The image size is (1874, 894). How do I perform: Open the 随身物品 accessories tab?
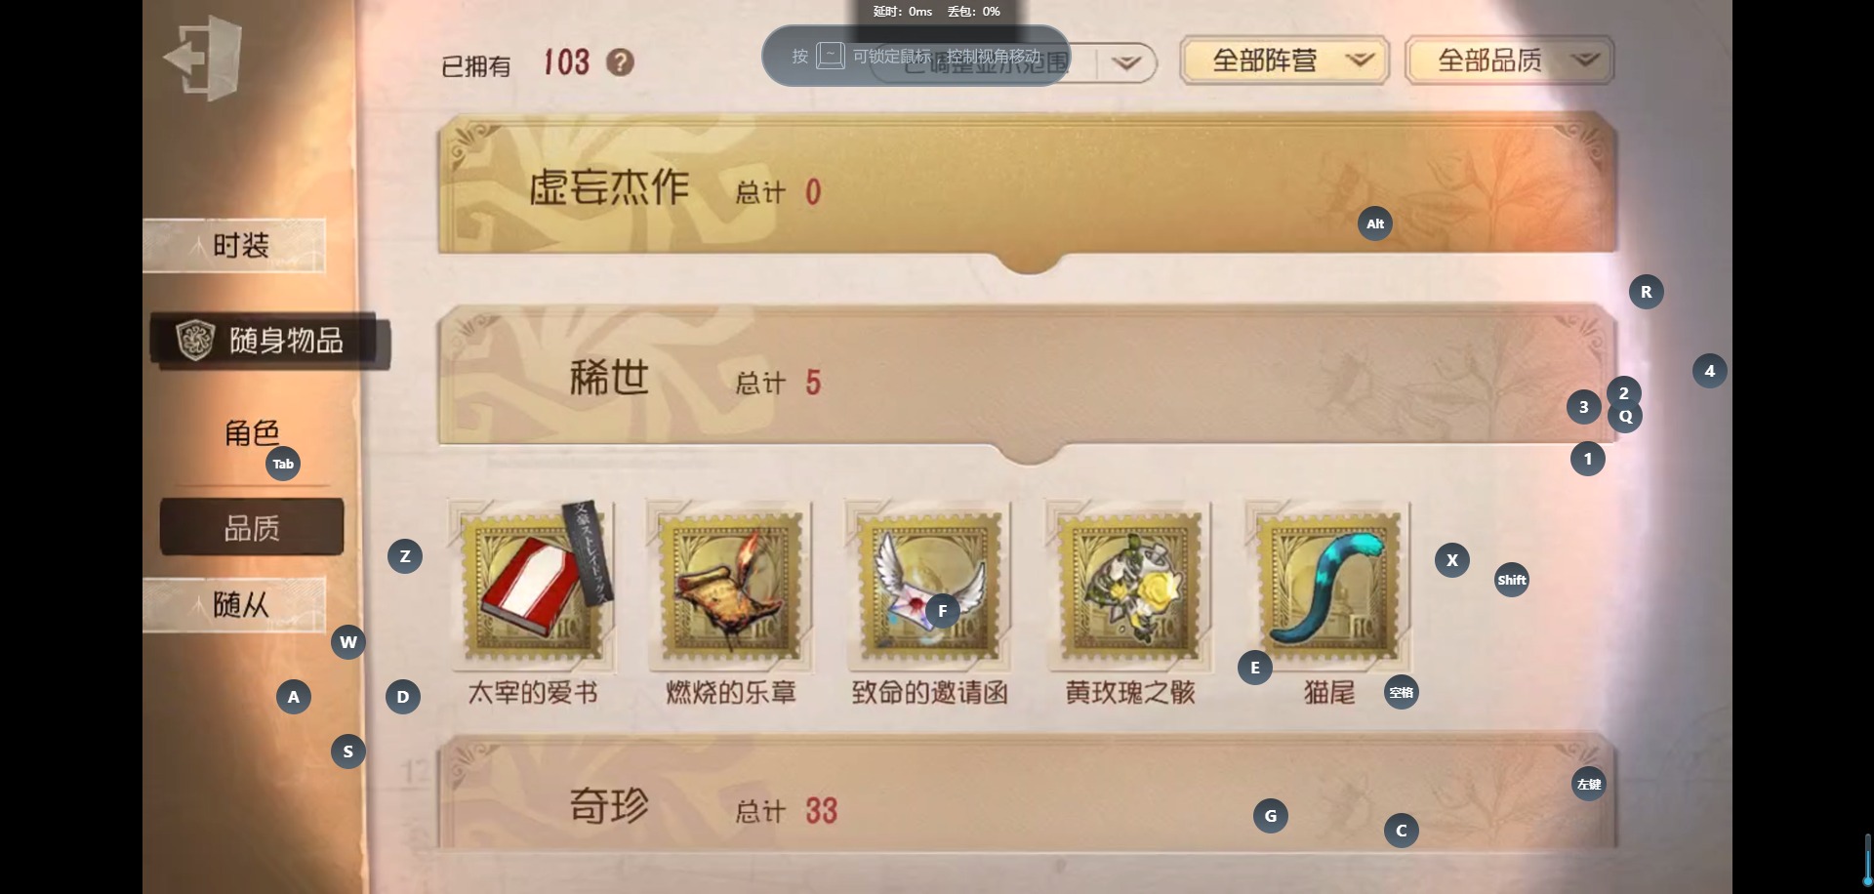point(270,341)
